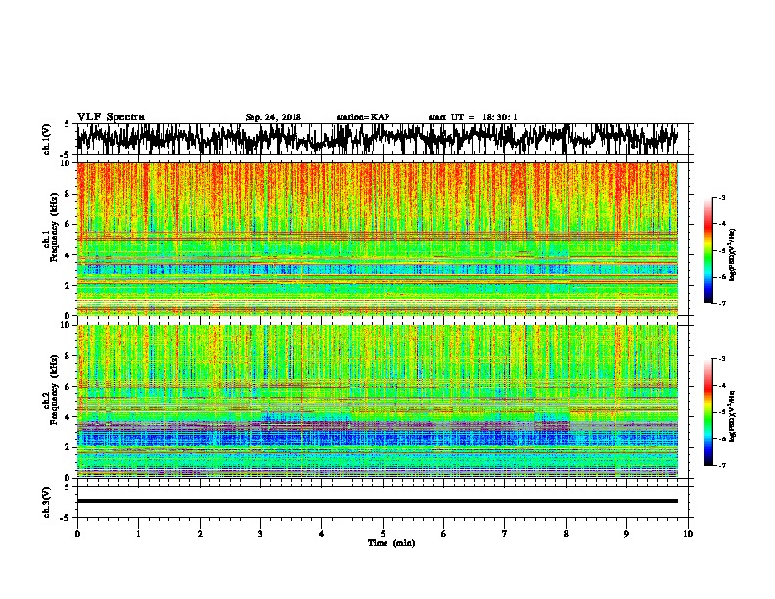Screen dimensions: 775x599
Task: Click the ch.2 spectrogram color scale bar
Action: 707,412
